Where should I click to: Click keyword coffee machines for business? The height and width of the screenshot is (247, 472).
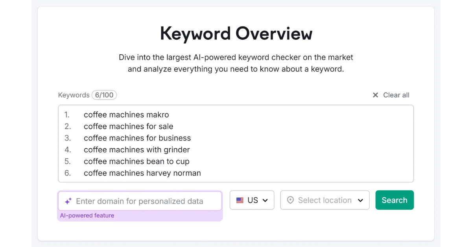137,138
